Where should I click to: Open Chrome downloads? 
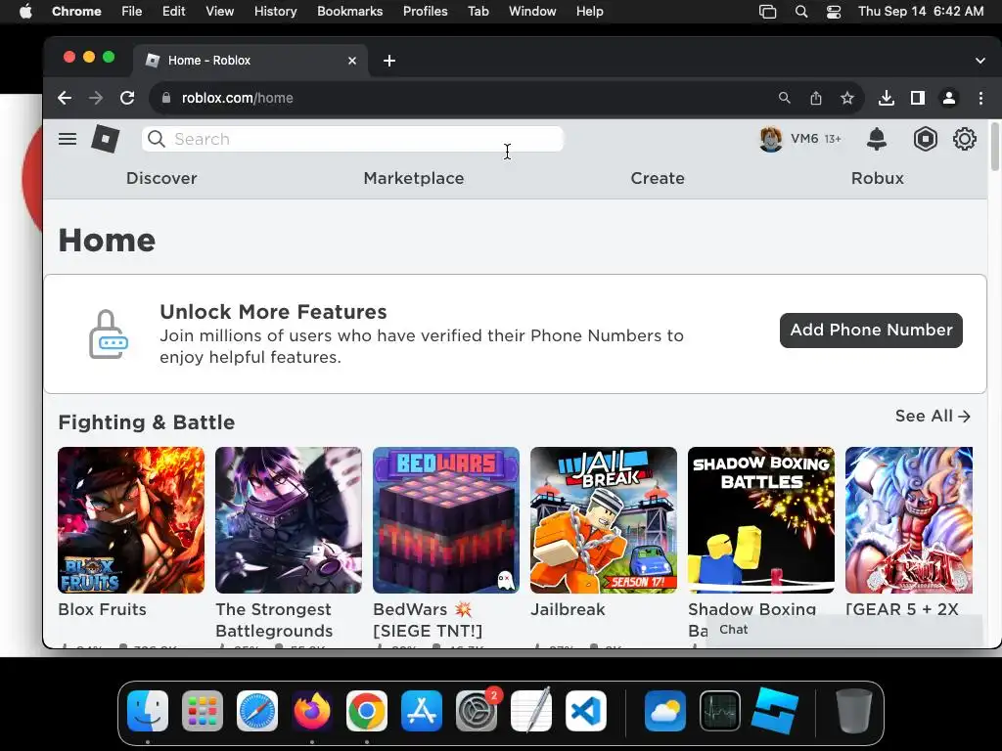(x=886, y=98)
